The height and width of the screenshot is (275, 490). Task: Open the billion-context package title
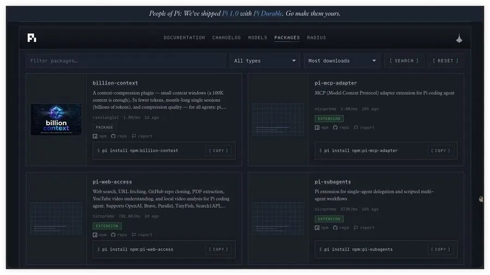pos(115,83)
